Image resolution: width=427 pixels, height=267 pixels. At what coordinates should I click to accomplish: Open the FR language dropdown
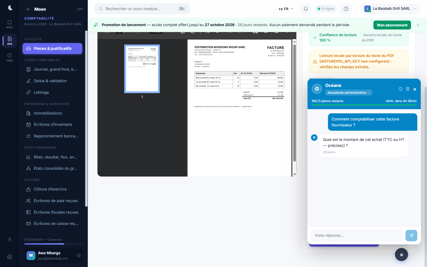(x=286, y=9)
